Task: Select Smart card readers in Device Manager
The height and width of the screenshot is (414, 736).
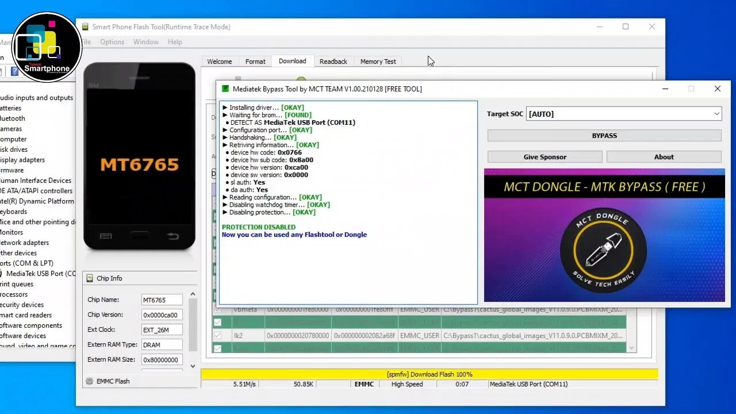Action: coord(26,315)
